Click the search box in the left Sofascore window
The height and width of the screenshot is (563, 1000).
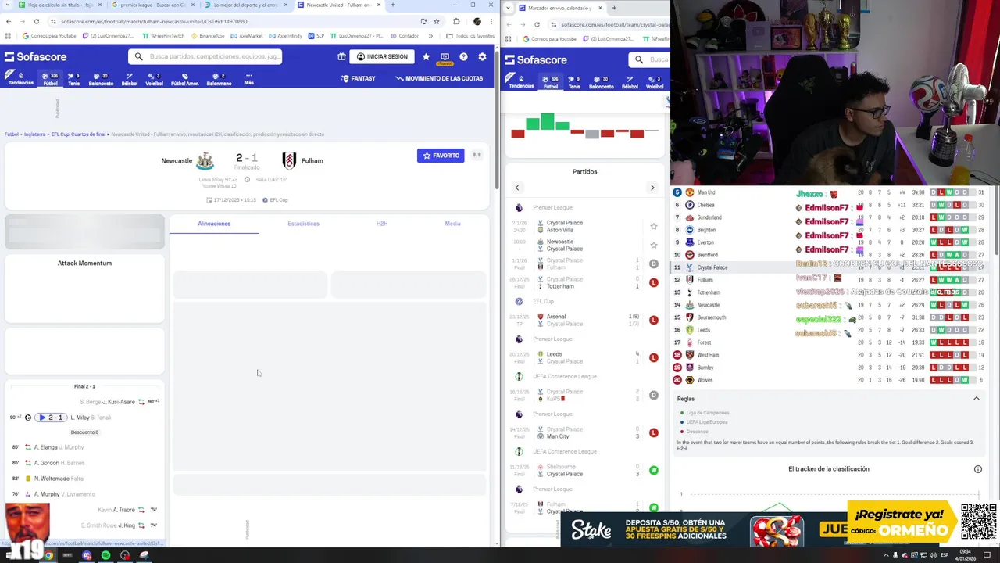205,56
